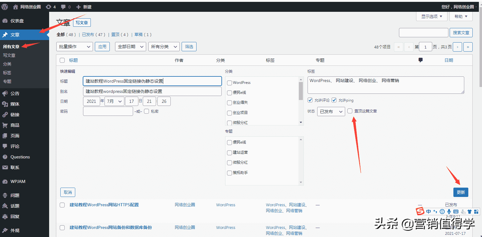Open 写文章 in the sidebar submenu
Viewport: 482px width, 237px height.
pos(9,55)
